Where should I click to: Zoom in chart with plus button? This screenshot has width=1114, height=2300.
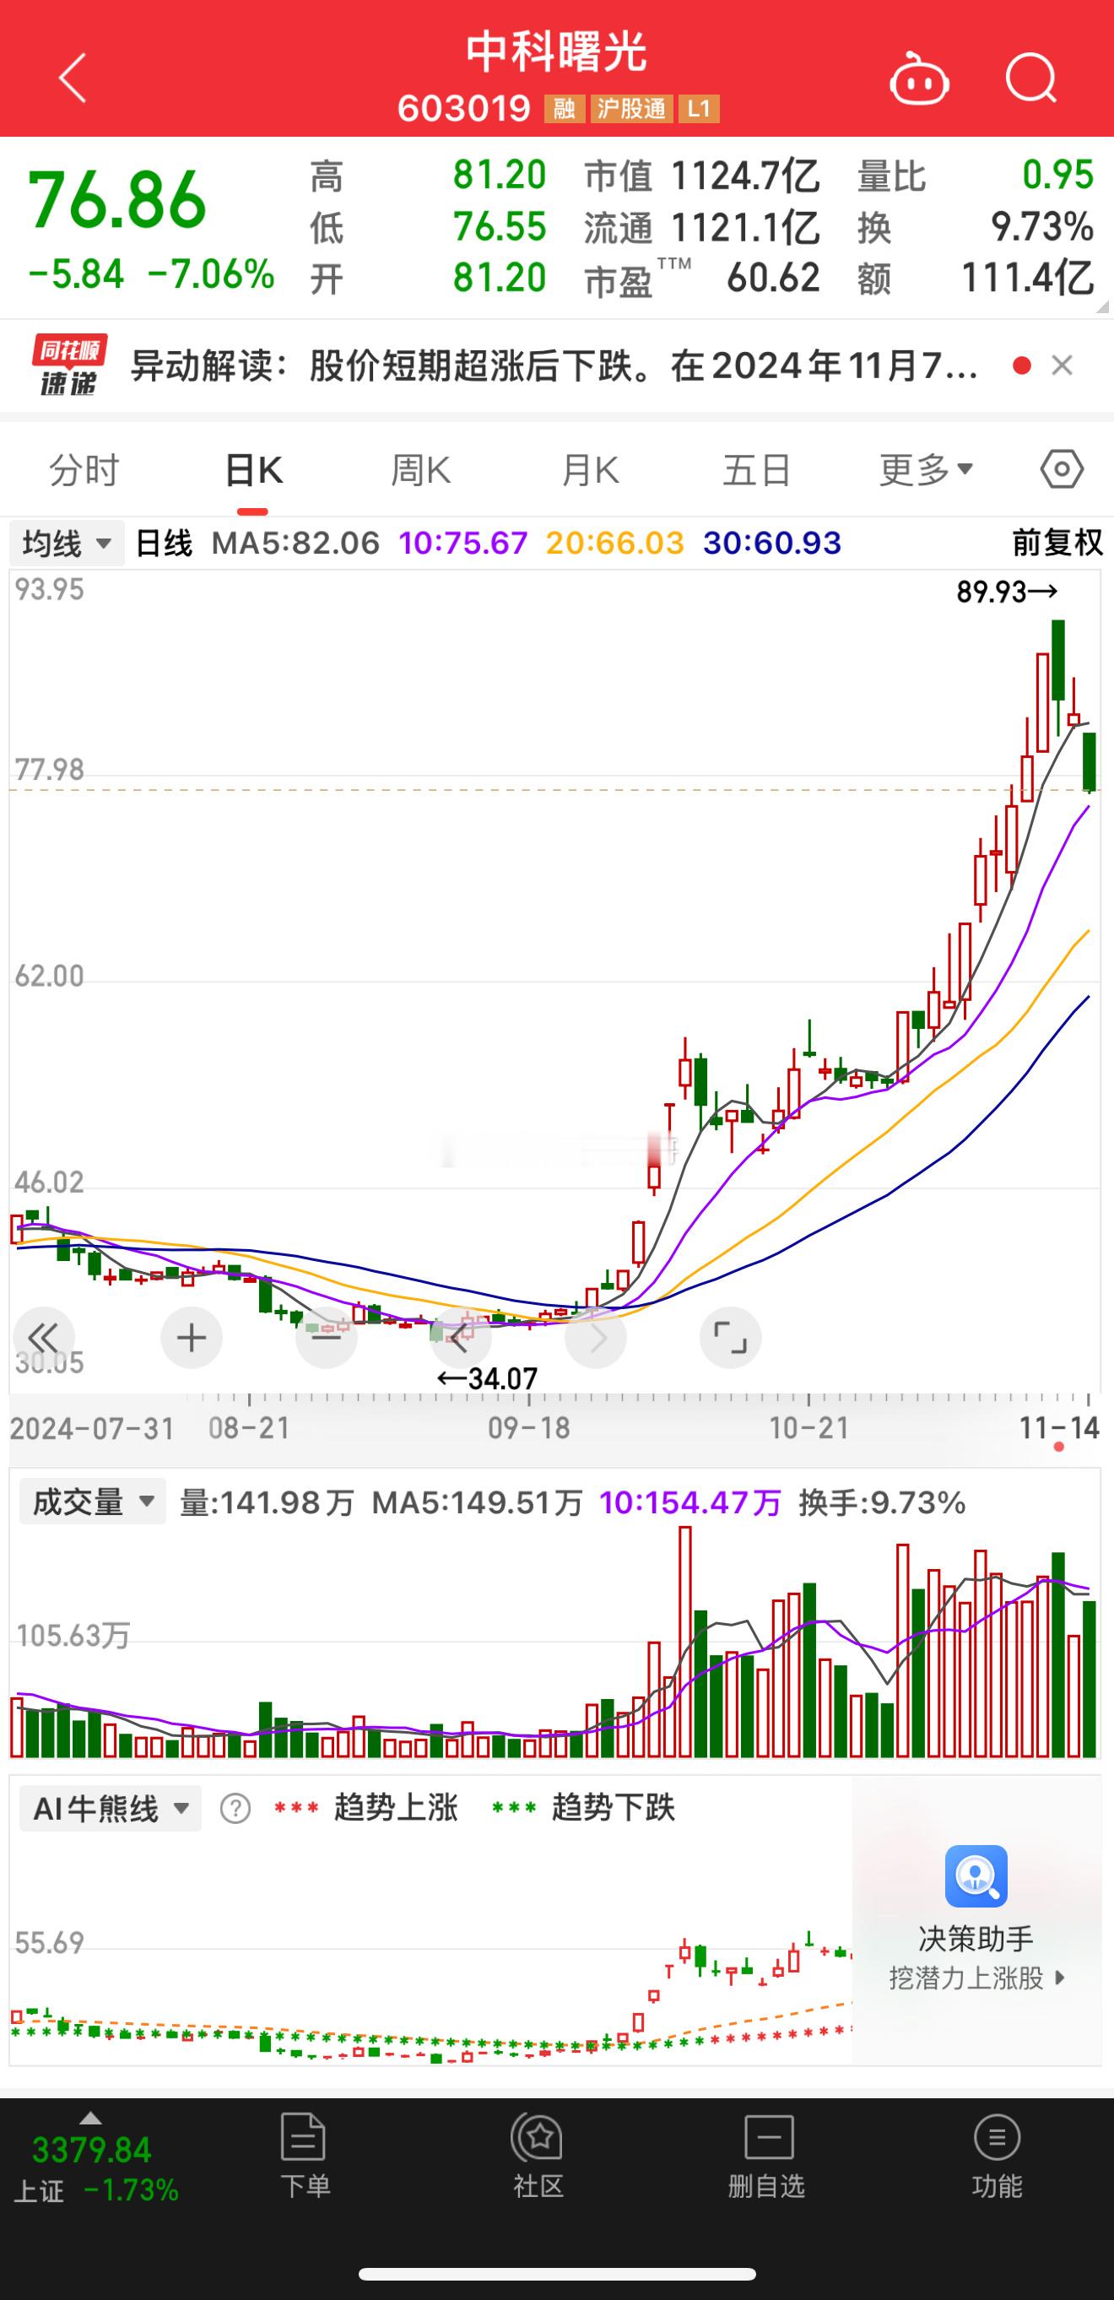tap(191, 1338)
